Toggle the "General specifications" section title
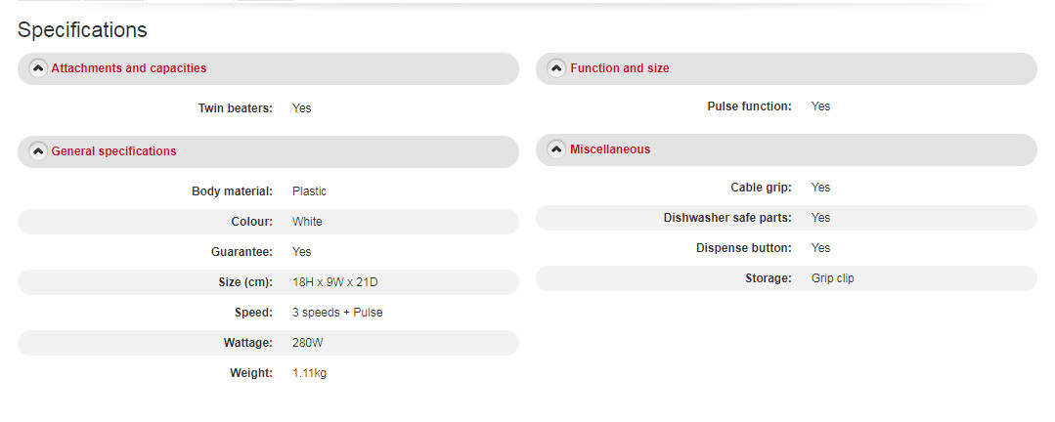 coord(113,151)
